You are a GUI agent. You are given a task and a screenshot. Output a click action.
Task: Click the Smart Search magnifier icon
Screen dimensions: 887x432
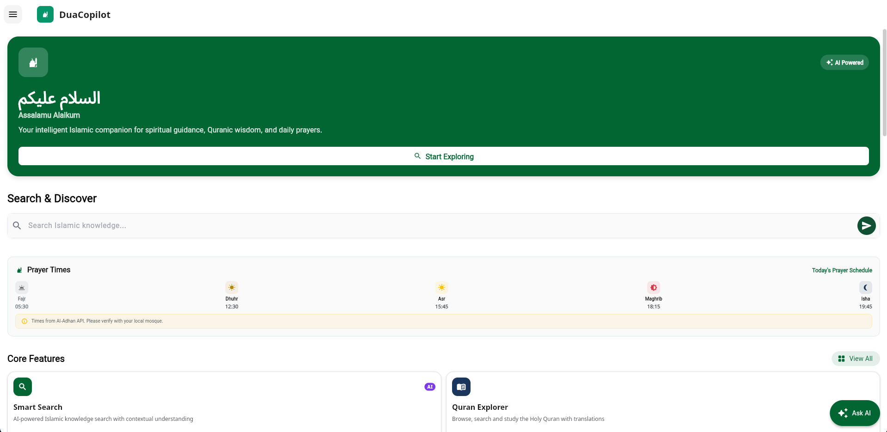(23, 387)
